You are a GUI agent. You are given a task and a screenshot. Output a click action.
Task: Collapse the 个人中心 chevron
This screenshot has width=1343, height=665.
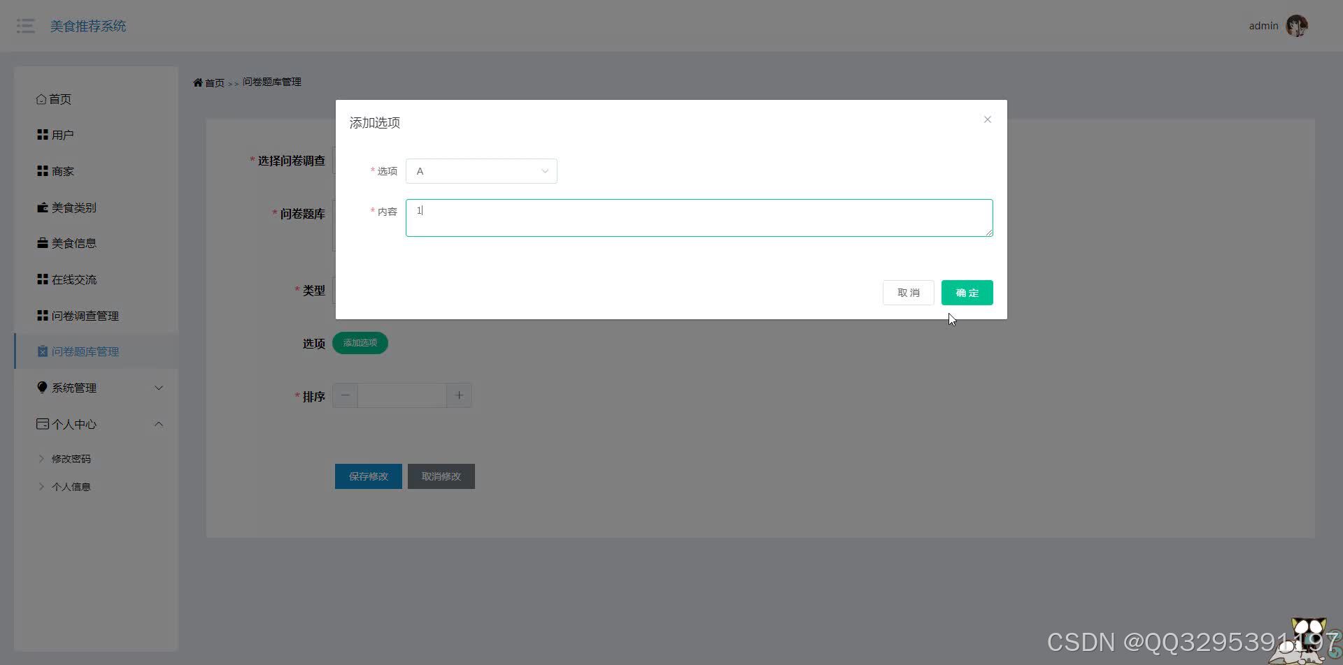click(159, 424)
